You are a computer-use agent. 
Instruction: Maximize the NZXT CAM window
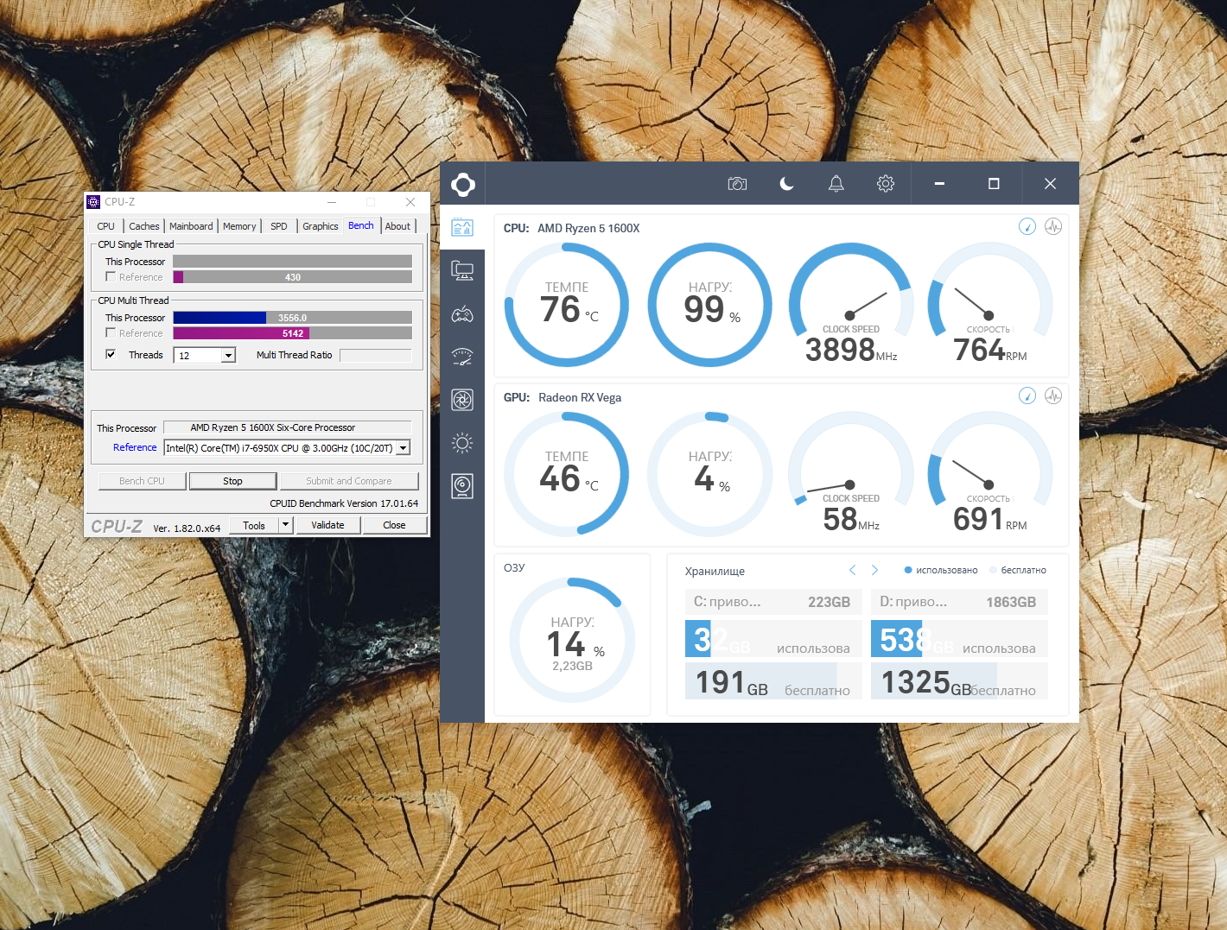click(x=994, y=184)
